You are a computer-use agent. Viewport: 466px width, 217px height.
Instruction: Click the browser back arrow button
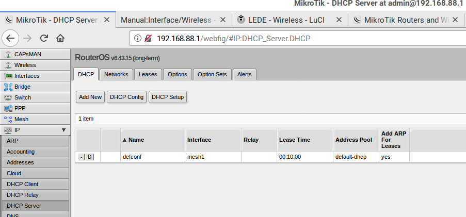[x=10, y=38]
